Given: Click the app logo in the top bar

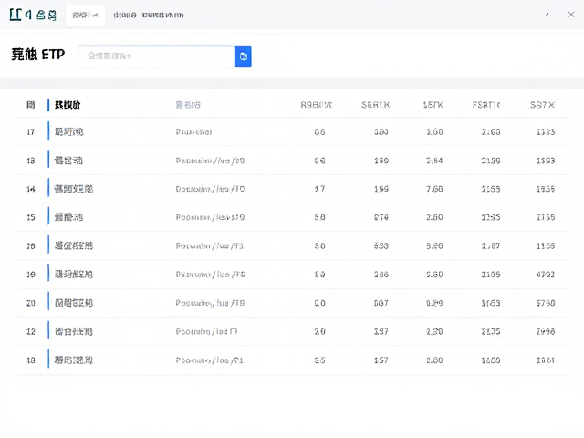Looking at the screenshot, I should 33,15.
